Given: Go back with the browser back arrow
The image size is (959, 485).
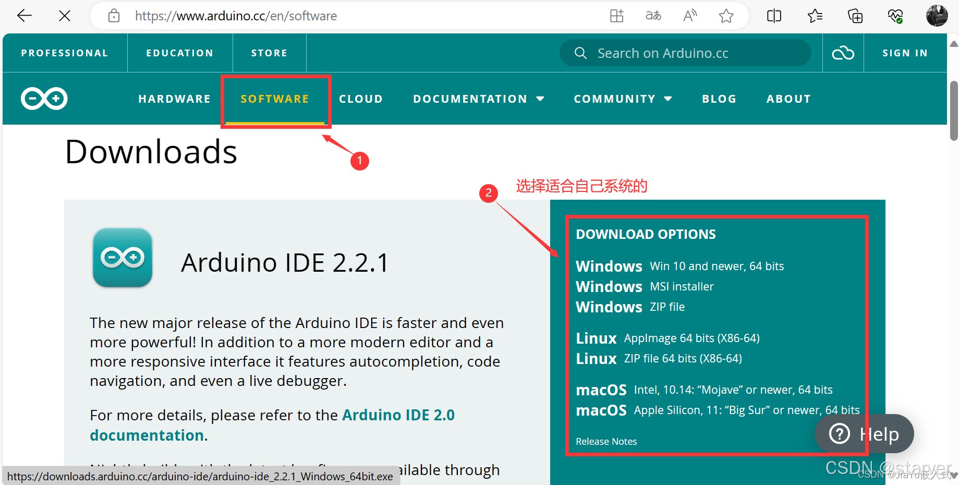Looking at the screenshot, I should pos(25,16).
